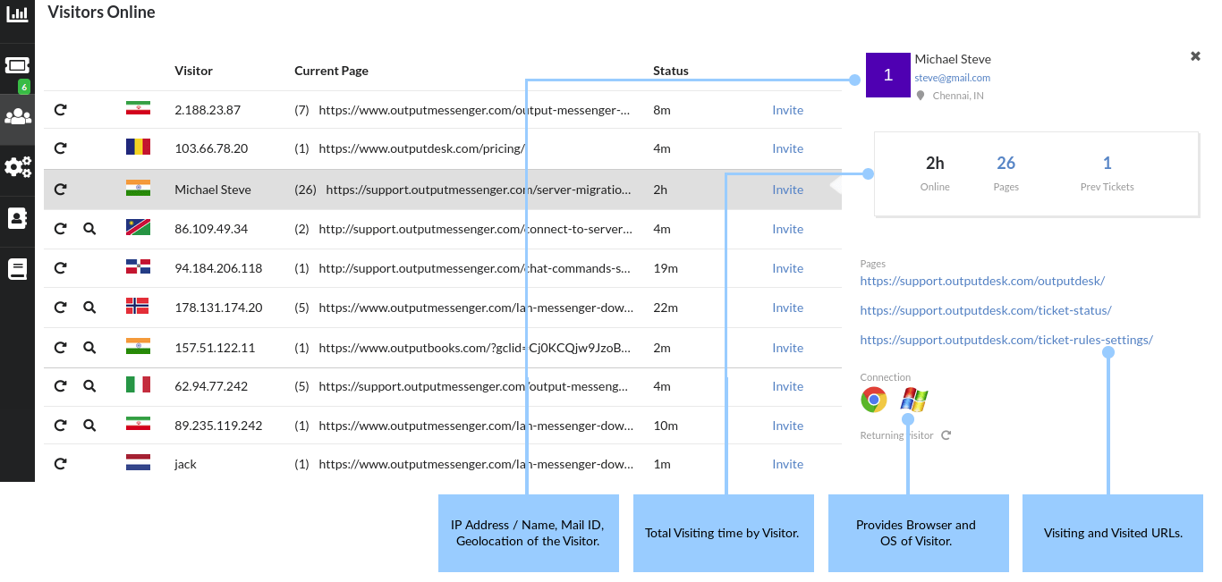Invite visitor 103.66.78.20 to chat
Image resolution: width=1222 pixels, height=582 pixels.
788,148
